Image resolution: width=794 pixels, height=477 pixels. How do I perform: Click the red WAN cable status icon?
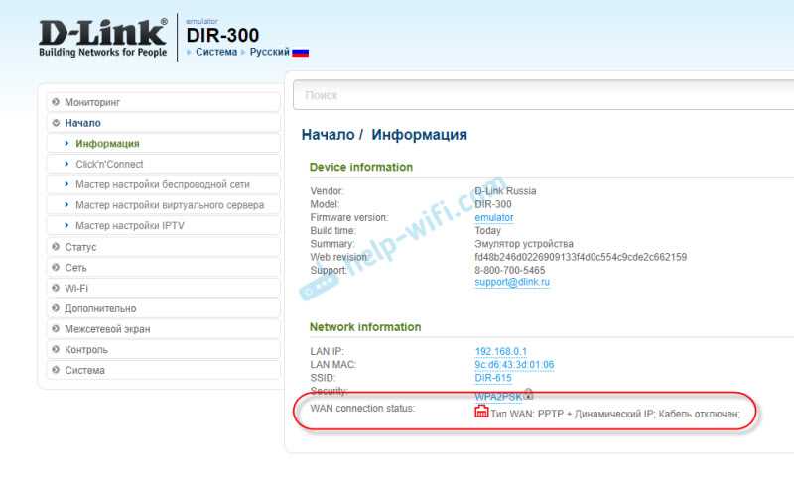click(481, 412)
